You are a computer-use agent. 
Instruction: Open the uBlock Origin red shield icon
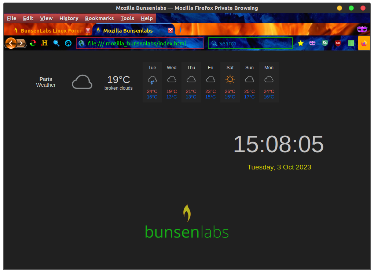pos(338,43)
